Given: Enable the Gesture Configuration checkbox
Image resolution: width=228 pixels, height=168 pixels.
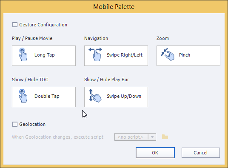Looking at the screenshot, I should [15, 25].
